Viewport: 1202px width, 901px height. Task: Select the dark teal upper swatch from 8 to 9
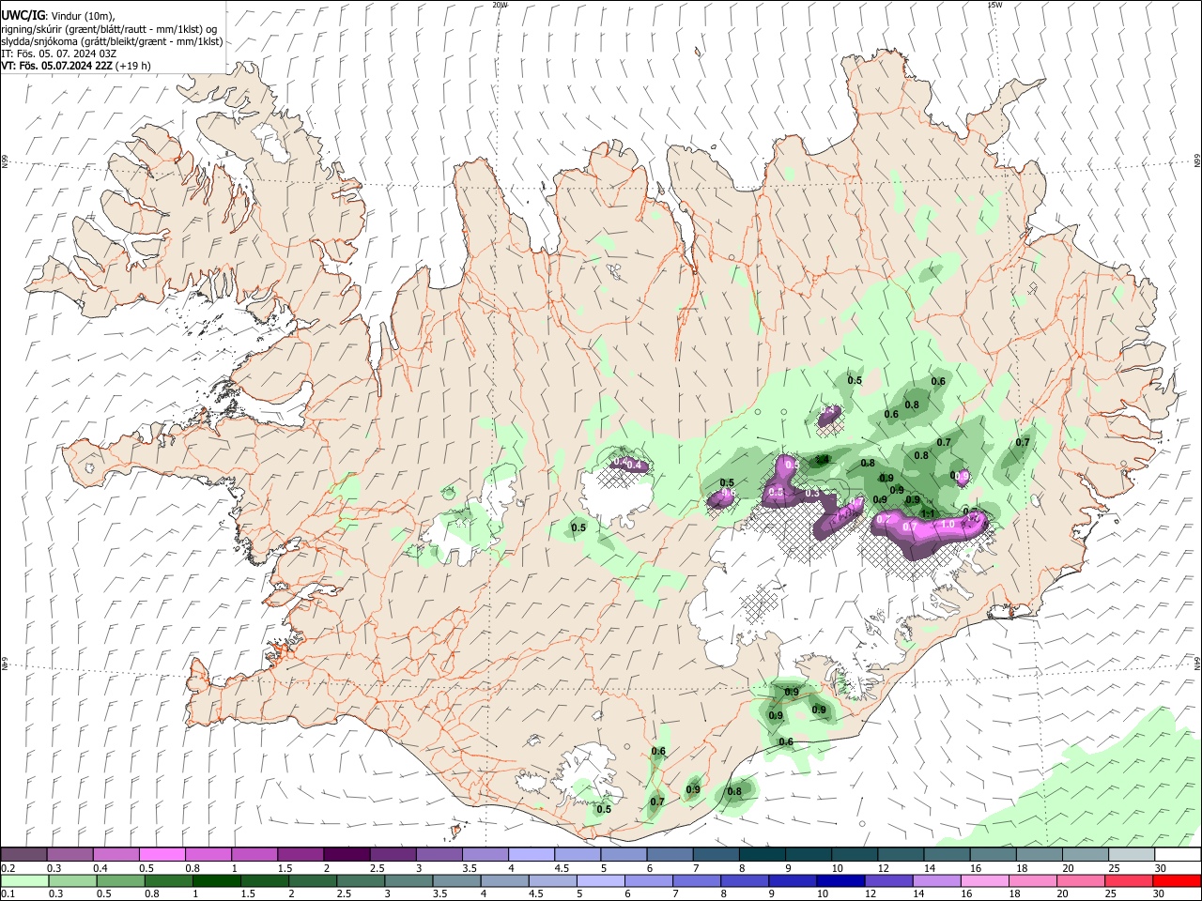(762, 855)
